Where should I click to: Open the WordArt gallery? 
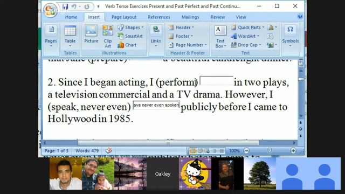[x=245, y=36]
